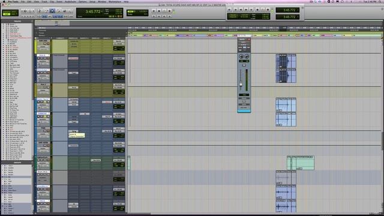
Task: Click Online button in floating Transport window
Action: tap(229, 10)
